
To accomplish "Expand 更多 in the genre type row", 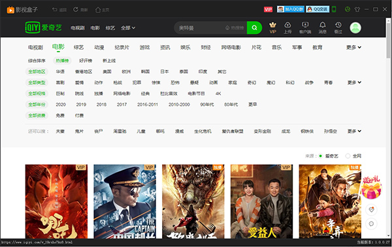I will click(354, 82).
